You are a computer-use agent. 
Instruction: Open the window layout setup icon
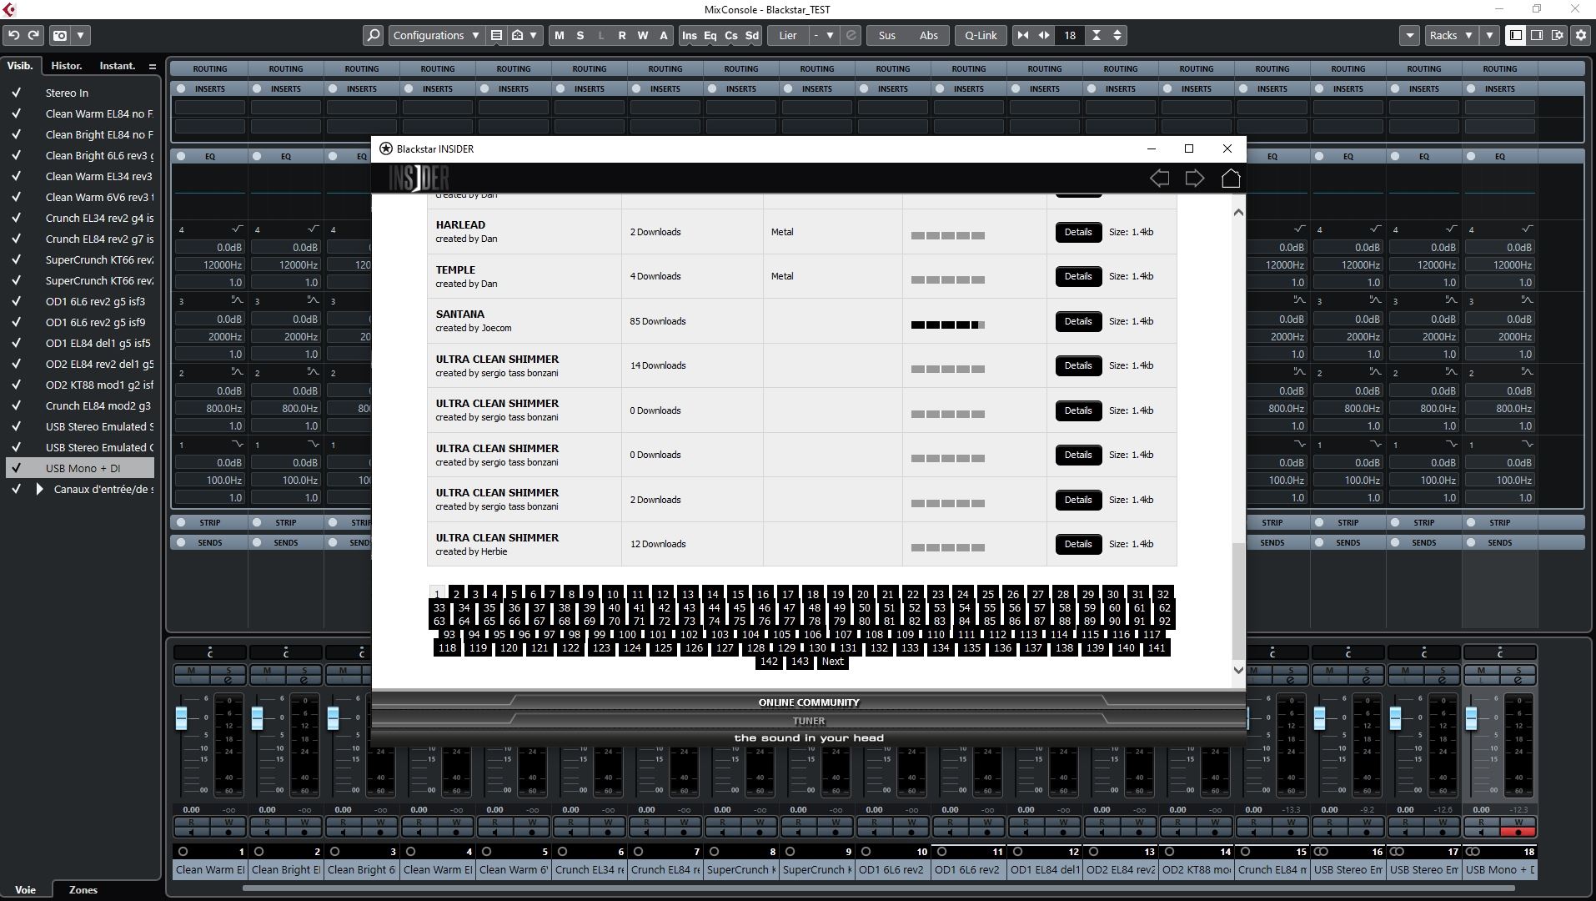point(1558,35)
